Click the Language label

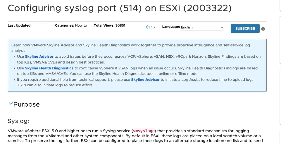click(x=171, y=27)
